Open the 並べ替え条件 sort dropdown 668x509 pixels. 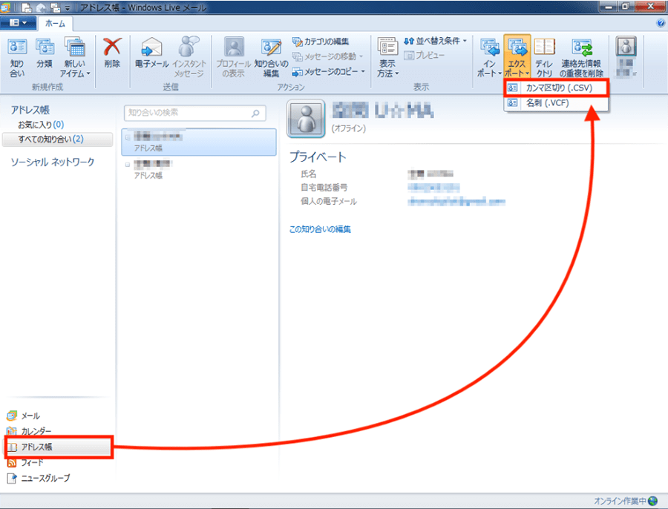[x=436, y=41]
